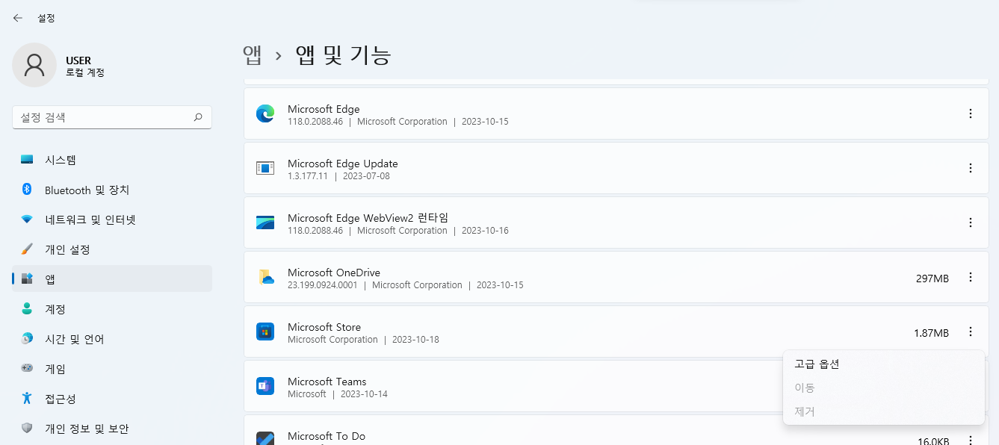Viewport: 999px width, 445px height.
Task: Click the 로컬 계정 account label
Action: [x=85, y=72]
